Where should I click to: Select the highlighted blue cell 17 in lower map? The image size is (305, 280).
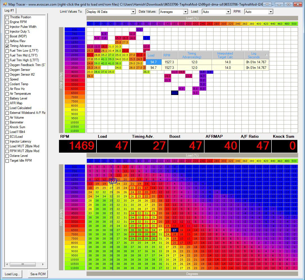click(175, 230)
